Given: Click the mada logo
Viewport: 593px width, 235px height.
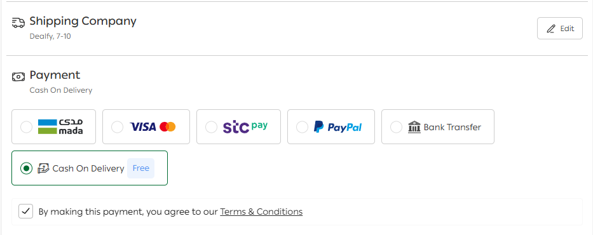Looking at the screenshot, I should pyautogui.click(x=60, y=127).
